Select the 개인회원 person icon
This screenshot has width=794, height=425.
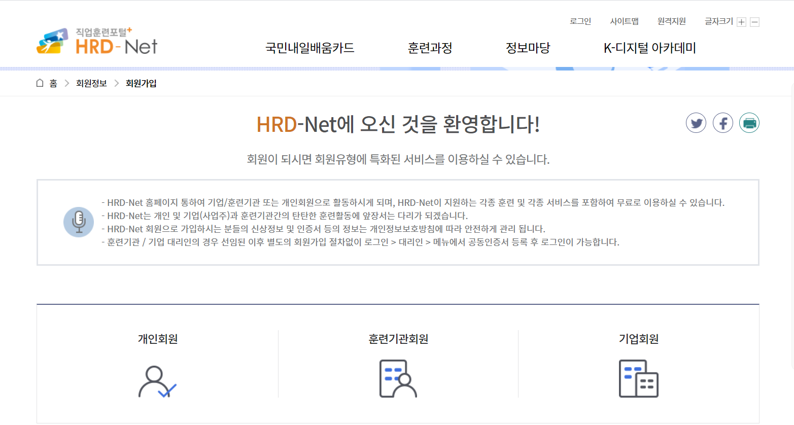[157, 381]
